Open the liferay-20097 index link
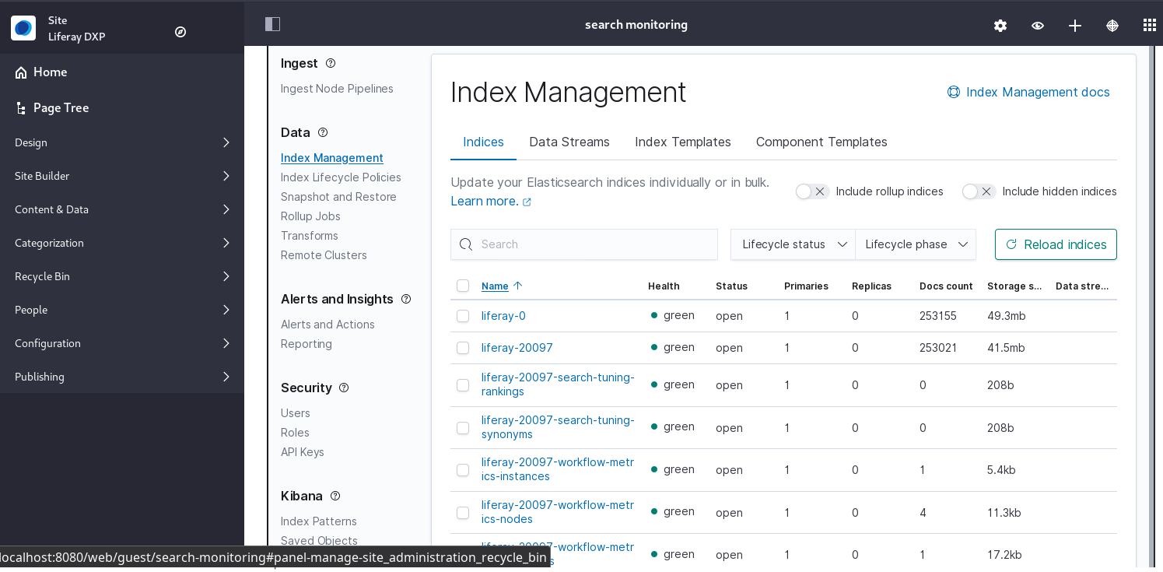Image resolution: width=1163 pixels, height=572 pixels. [x=517, y=348]
